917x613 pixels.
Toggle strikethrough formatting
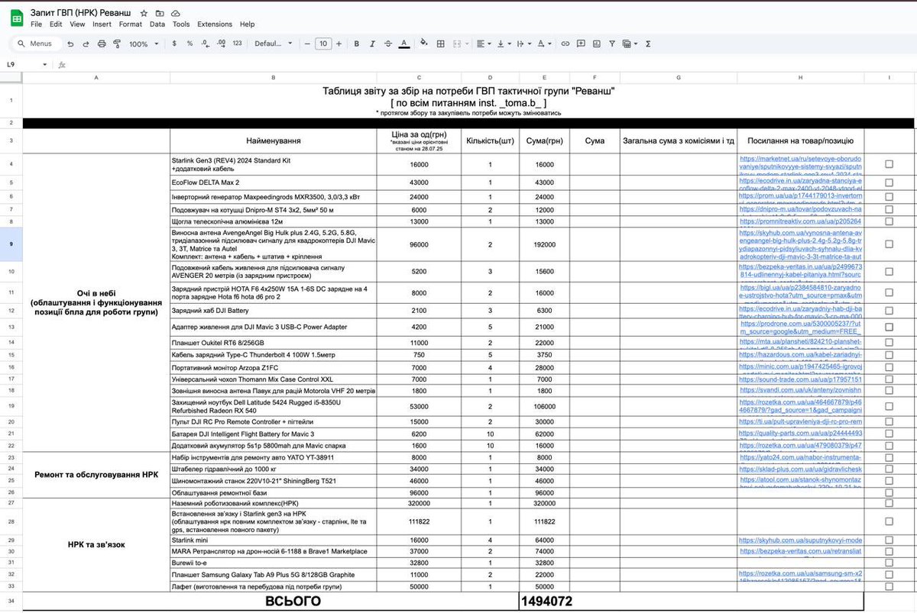tap(389, 44)
